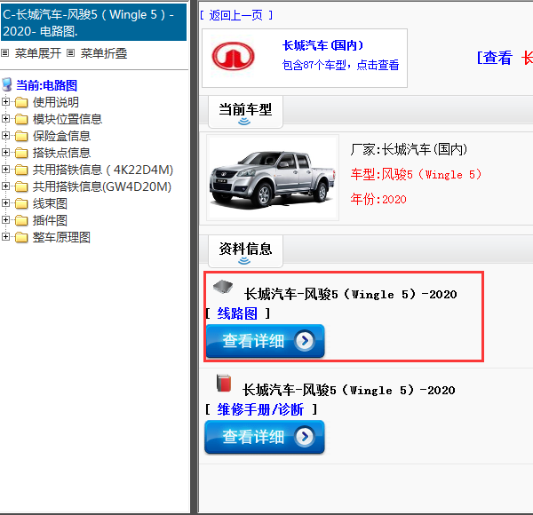Expand the 使用说明 tree node
The height and width of the screenshot is (515, 533).
[5, 101]
